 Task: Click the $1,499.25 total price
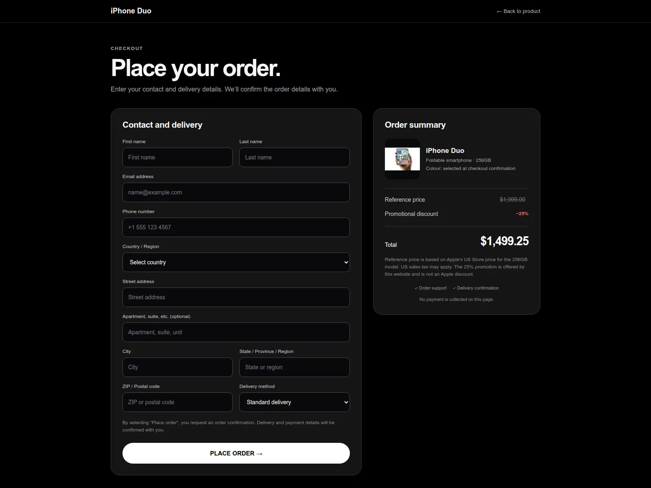pyautogui.click(x=505, y=241)
